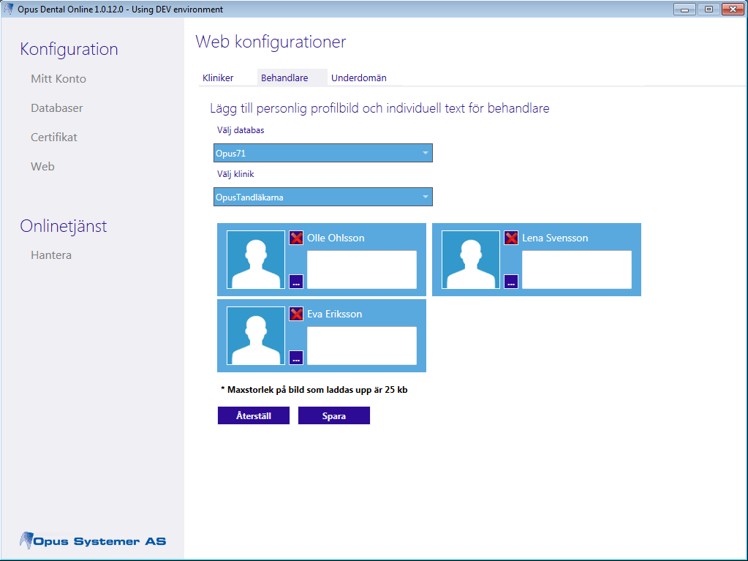Screen dimensions: 748x561
Task: Remove Lena Svensson's profile picture with red X
Action: (x=511, y=238)
